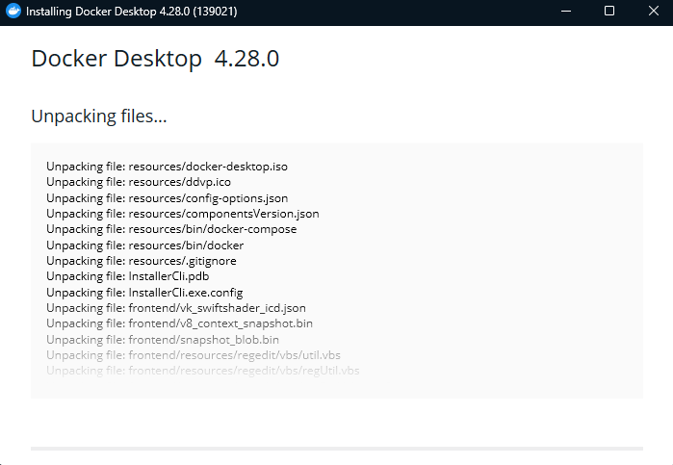This screenshot has width=673, height=465.
Task: Select the resources/bin/docker-compose log line
Action: coord(171,229)
